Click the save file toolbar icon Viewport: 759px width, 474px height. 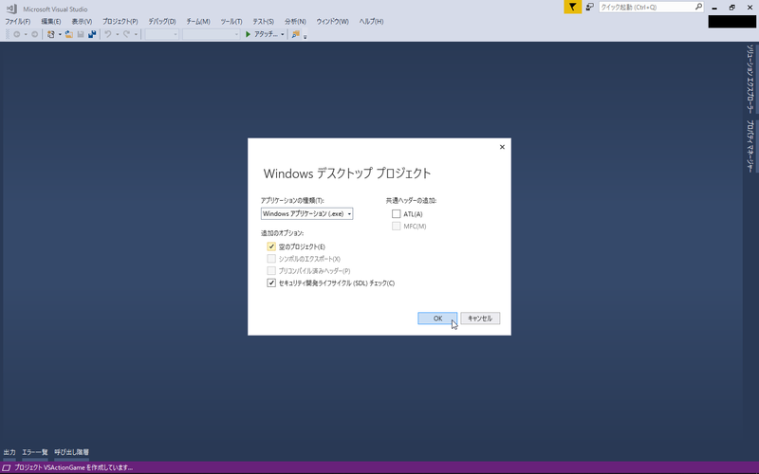coord(81,34)
